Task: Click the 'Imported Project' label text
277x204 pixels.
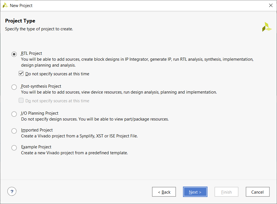Action: click(37, 130)
